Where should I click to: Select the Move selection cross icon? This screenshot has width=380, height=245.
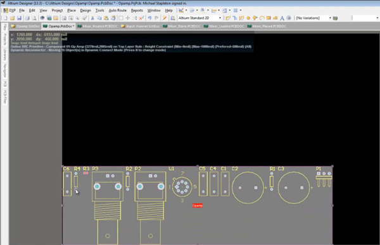(x=128, y=18)
